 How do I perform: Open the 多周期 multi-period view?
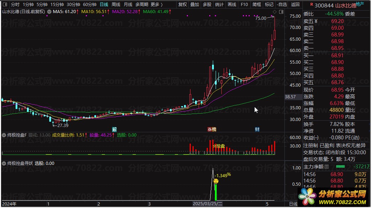coord(142,5)
